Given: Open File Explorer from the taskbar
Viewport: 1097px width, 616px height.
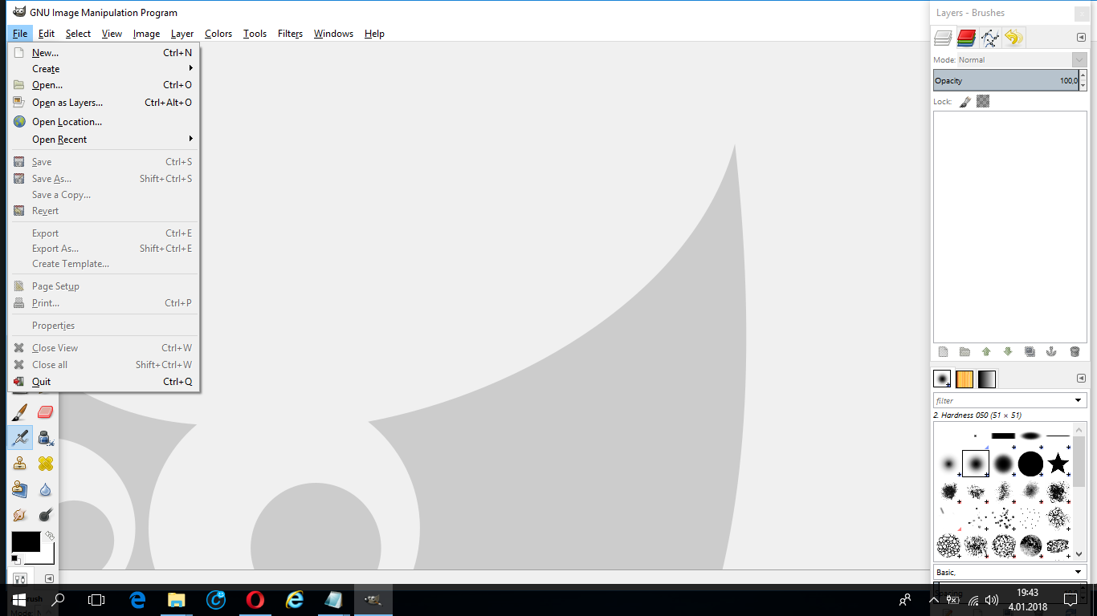Looking at the screenshot, I should [177, 599].
